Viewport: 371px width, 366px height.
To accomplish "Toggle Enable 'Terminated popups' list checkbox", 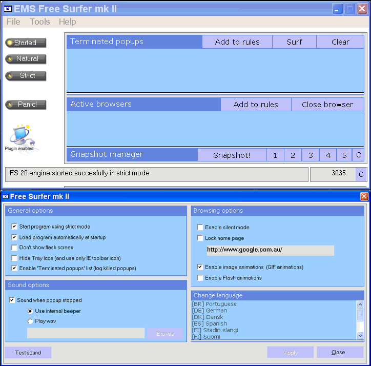I will 14,268.
